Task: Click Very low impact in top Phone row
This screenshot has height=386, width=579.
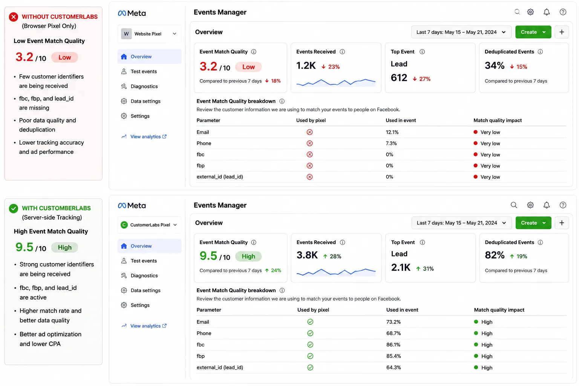Action: 487,144
